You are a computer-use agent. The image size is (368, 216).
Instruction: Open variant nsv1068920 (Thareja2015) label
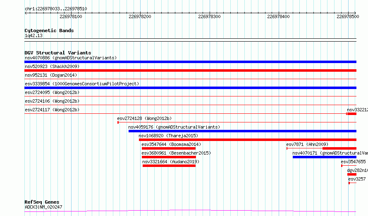click(x=168, y=136)
